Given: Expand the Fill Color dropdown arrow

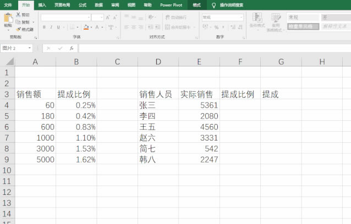Looking at the screenshot, I should 91,27.
